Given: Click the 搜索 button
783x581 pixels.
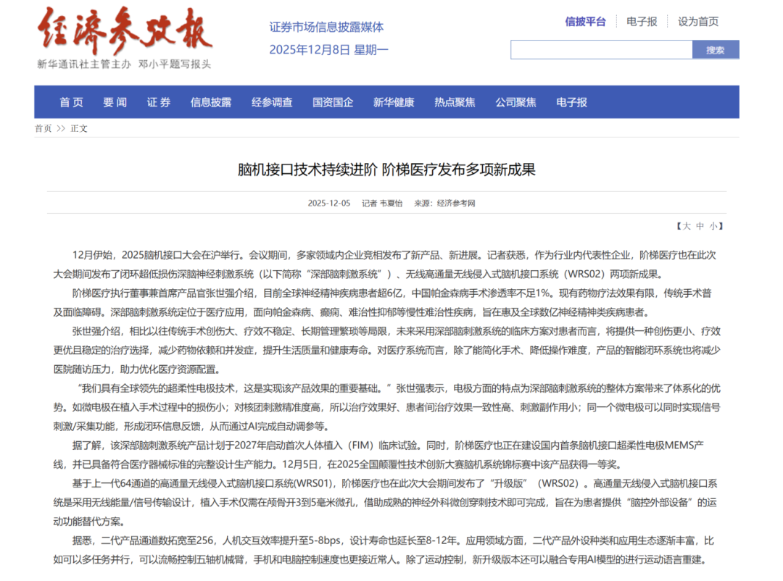Looking at the screenshot, I should [716, 50].
